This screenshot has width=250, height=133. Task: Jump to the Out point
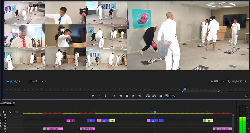pyautogui.click(x=140, y=96)
